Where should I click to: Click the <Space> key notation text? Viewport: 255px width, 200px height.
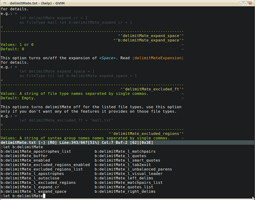coord(107,58)
